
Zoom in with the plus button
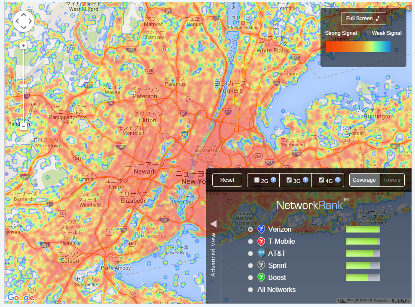point(24,46)
